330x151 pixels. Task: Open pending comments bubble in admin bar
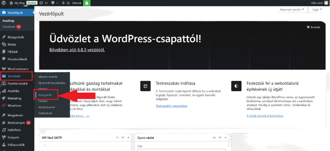54,3
